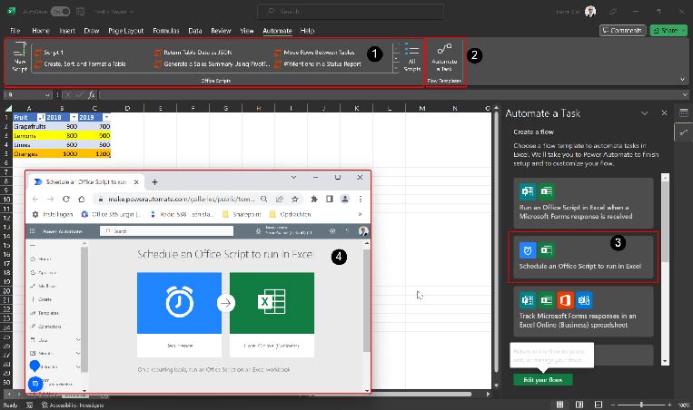The image size is (693, 410).
Task: Open the Opdrachten bookmark folder
Action: click(290, 214)
